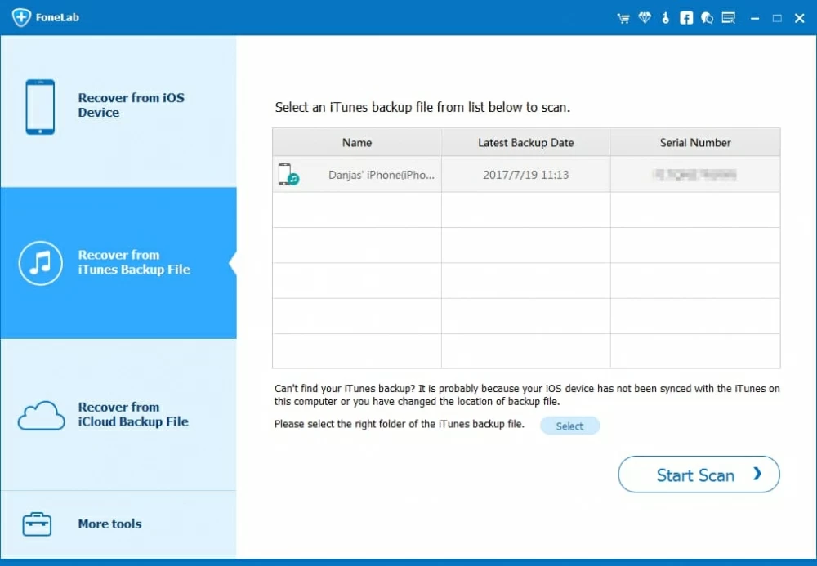Click the Start Scan button

(699, 475)
